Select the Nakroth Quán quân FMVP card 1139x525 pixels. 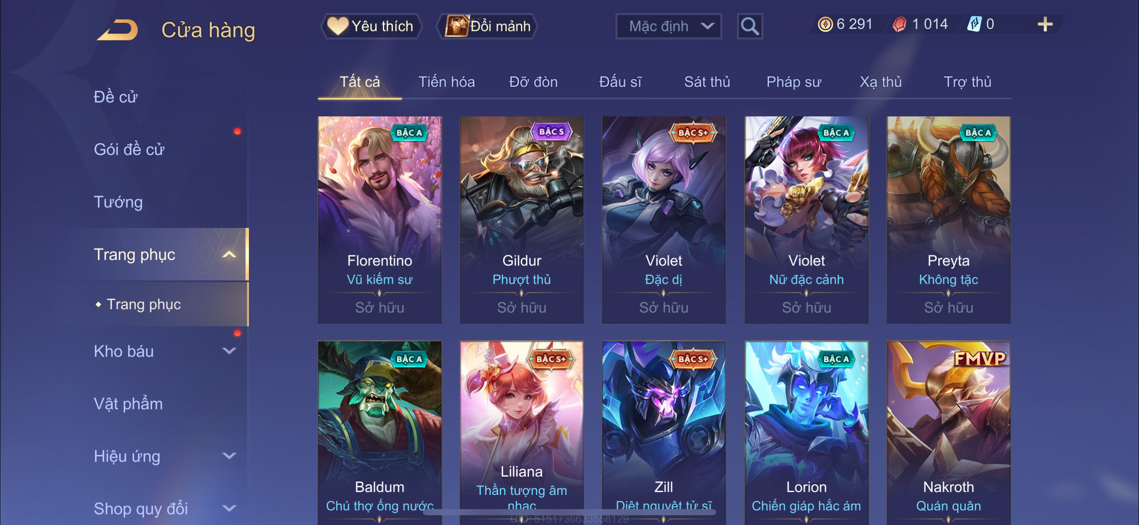coord(948,433)
